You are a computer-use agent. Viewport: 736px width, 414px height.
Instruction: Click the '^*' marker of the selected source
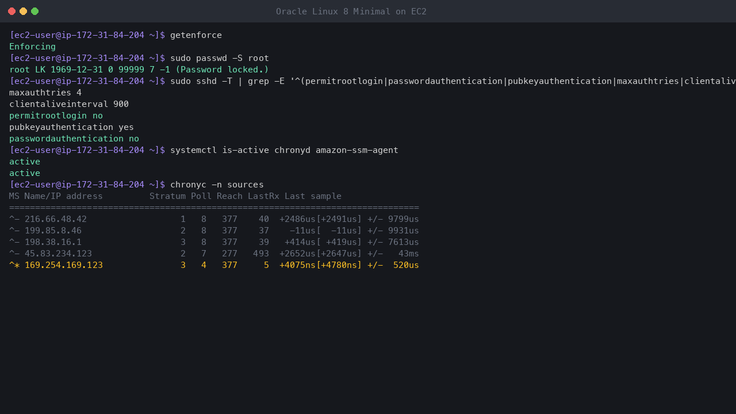pos(14,265)
